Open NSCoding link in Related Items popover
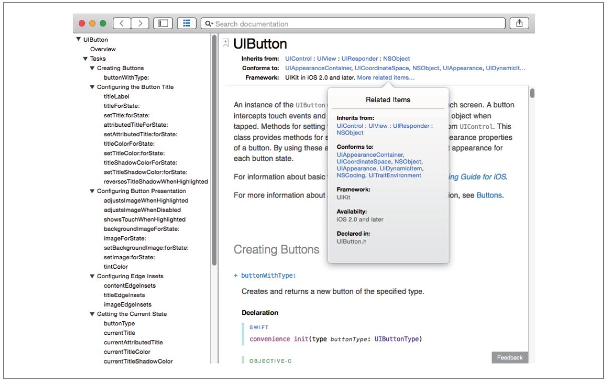Viewport: 609px width, 382px height. (x=350, y=175)
